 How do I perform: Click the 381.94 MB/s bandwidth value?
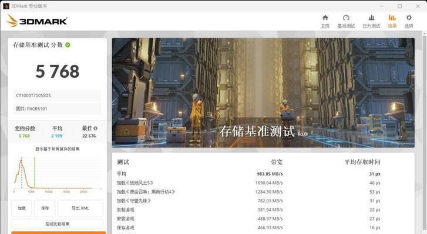270,209
